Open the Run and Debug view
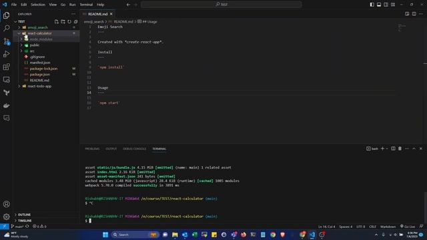The width and height of the screenshot is (427, 240). (6, 54)
